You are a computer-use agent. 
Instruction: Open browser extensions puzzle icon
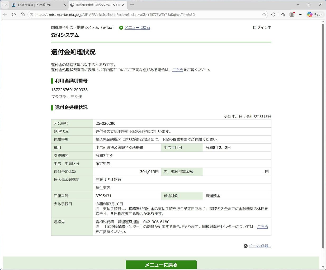(273, 15)
